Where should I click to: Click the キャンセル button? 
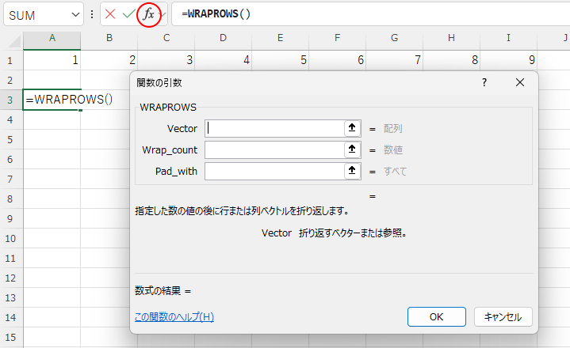tap(503, 317)
